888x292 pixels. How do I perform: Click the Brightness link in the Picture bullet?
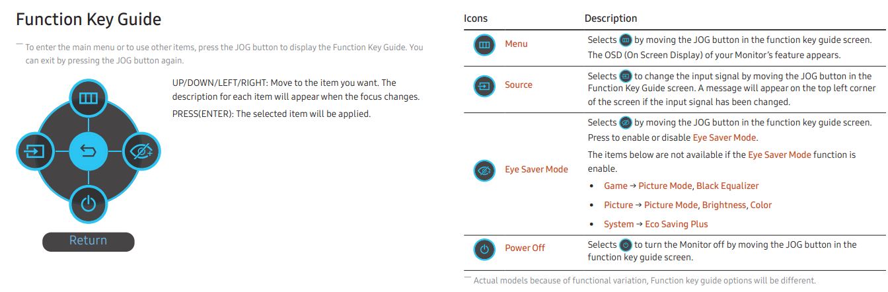coord(724,205)
